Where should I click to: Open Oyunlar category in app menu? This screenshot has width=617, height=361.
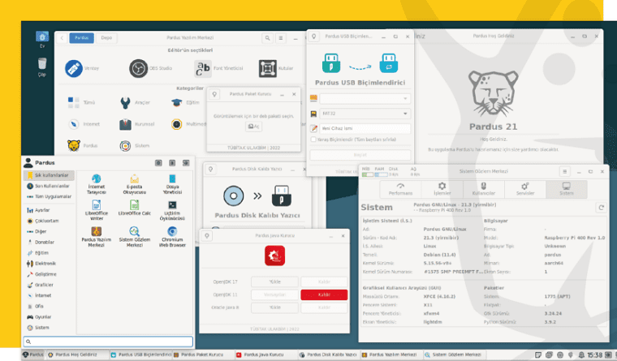[x=50, y=317]
